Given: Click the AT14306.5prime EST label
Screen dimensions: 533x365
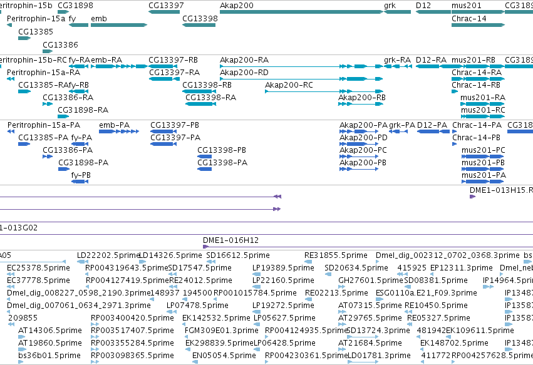Looking at the screenshot, I should pos(50,331).
